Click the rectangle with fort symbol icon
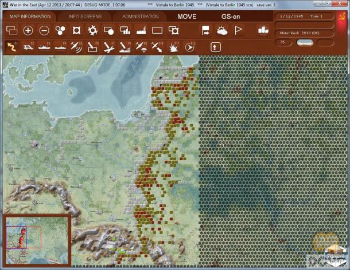 [x=173, y=30]
